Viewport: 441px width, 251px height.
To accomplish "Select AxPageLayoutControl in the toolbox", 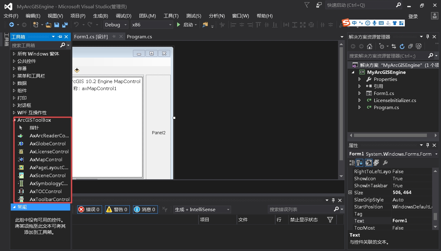I will pyautogui.click(x=49, y=167).
